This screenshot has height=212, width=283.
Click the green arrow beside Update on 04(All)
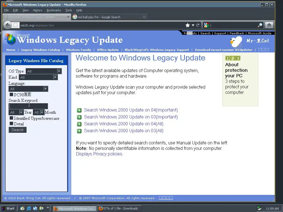click(79, 124)
